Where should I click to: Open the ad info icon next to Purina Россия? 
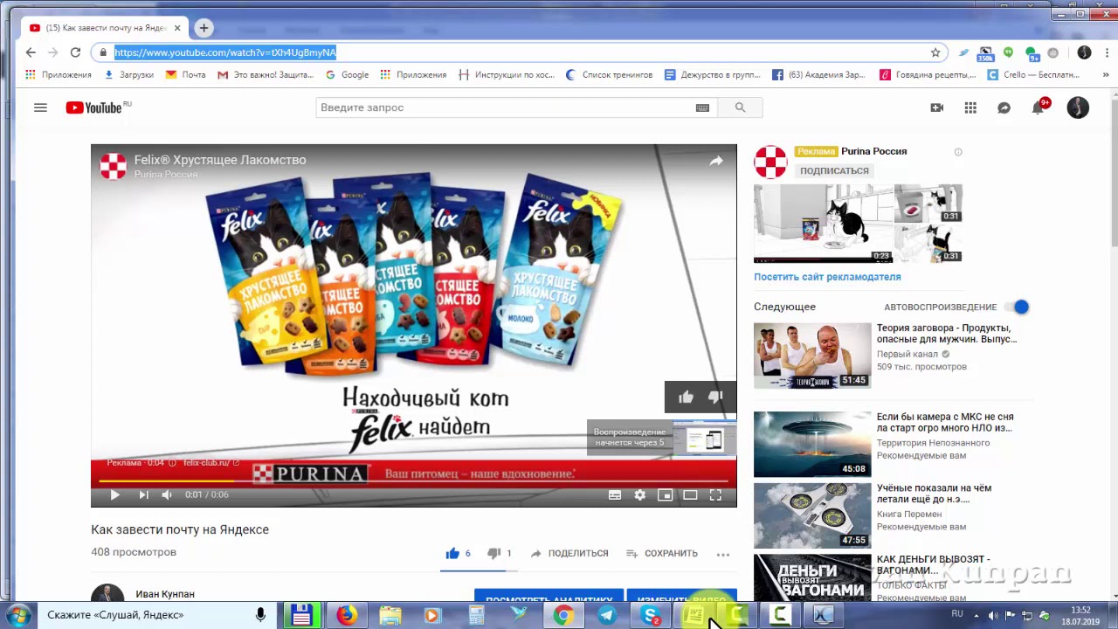click(x=958, y=152)
